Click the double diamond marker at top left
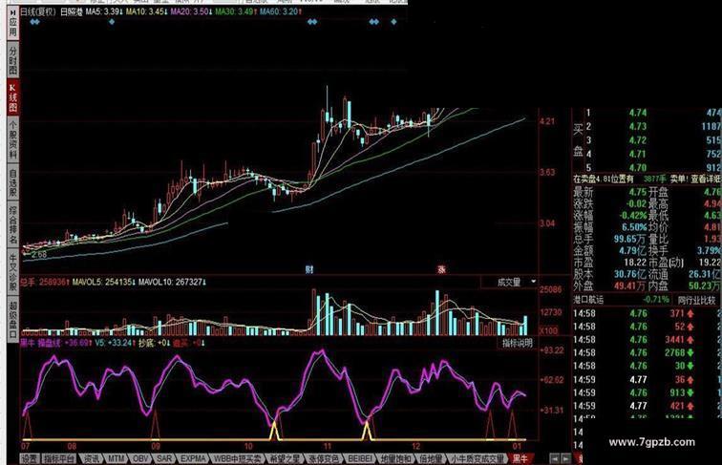Screen dimensions: 722x465 34,21
